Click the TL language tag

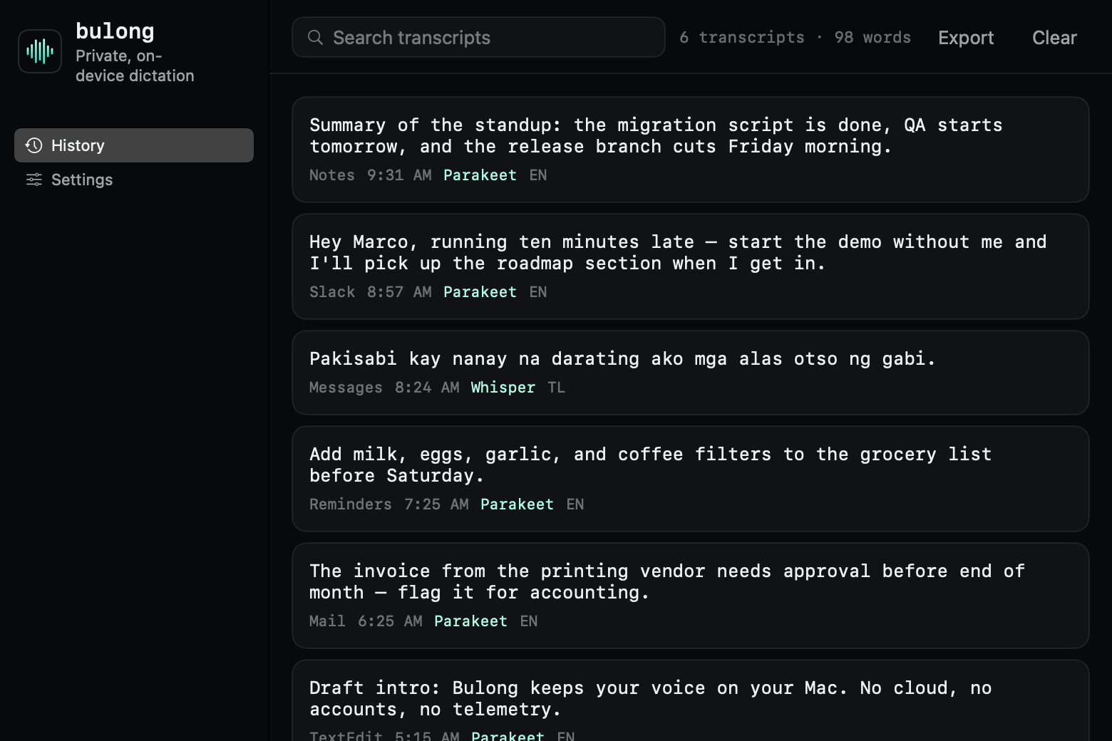coord(556,388)
